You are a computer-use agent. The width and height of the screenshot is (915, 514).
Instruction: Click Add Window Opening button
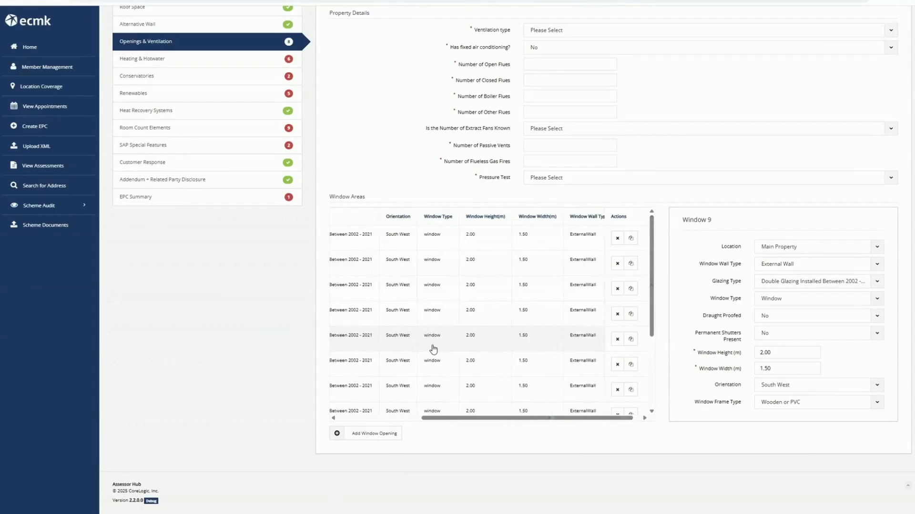366,433
